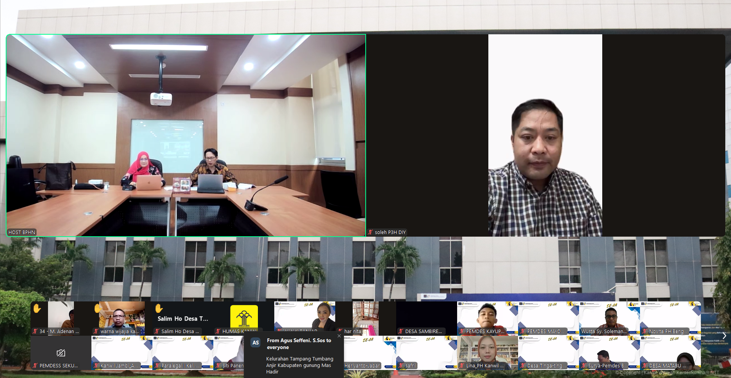Screen dimensions: 731x378
Task: Click the yellow HUMAS KANWIL logo
Action: 244,316
